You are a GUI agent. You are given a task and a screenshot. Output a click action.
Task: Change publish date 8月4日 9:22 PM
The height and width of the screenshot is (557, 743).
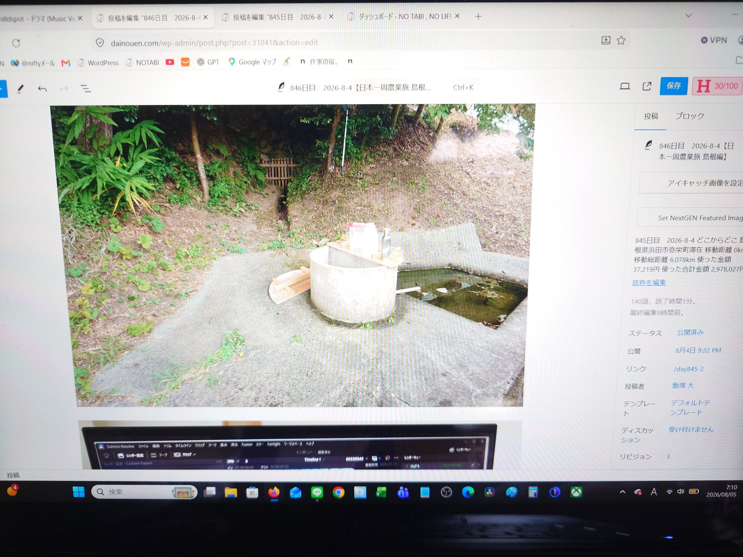(698, 351)
